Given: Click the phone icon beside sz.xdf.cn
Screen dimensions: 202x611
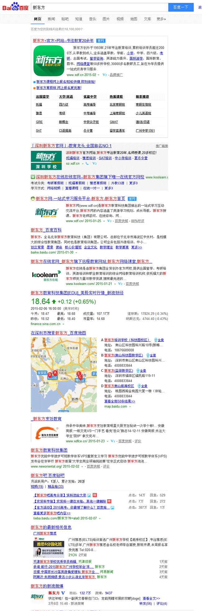Looking at the screenshot, I should pos(87,164).
